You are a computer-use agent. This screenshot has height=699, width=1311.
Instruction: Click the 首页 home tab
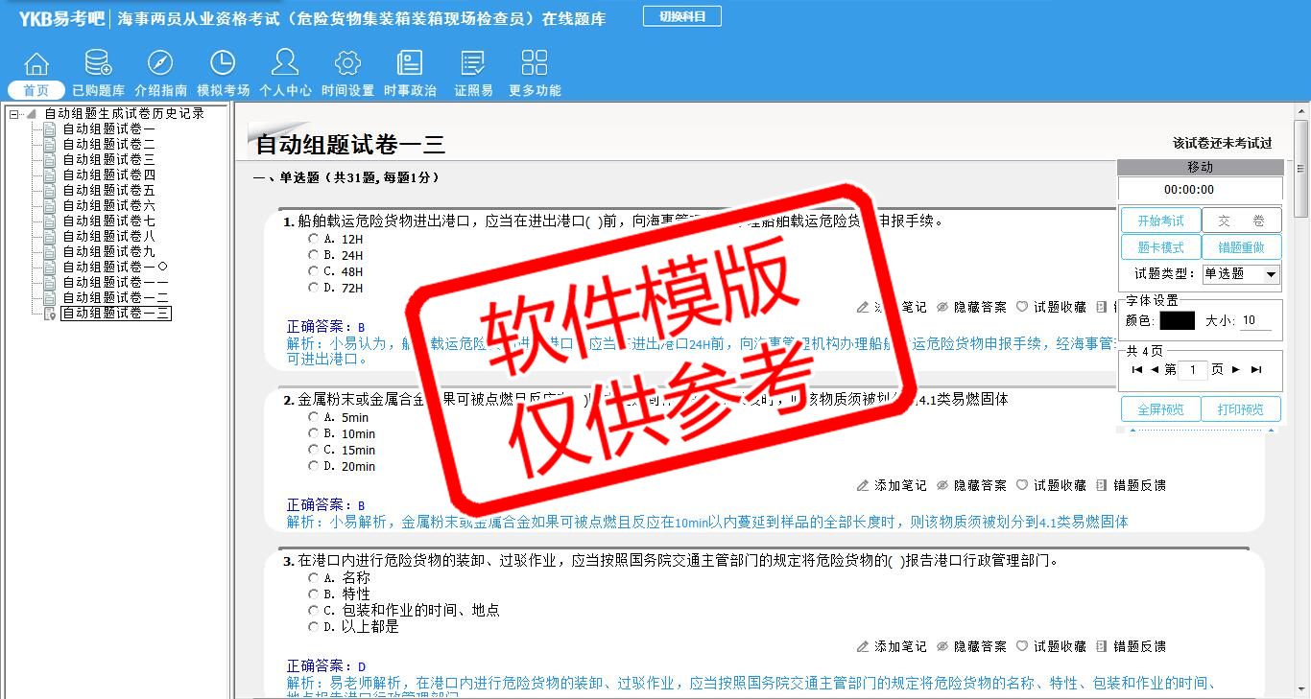[36, 90]
